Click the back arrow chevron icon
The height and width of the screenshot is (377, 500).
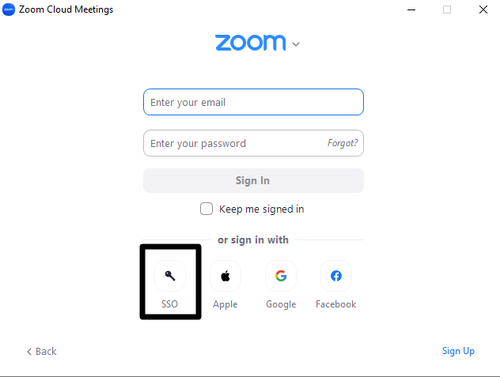pyautogui.click(x=29, y=352)
